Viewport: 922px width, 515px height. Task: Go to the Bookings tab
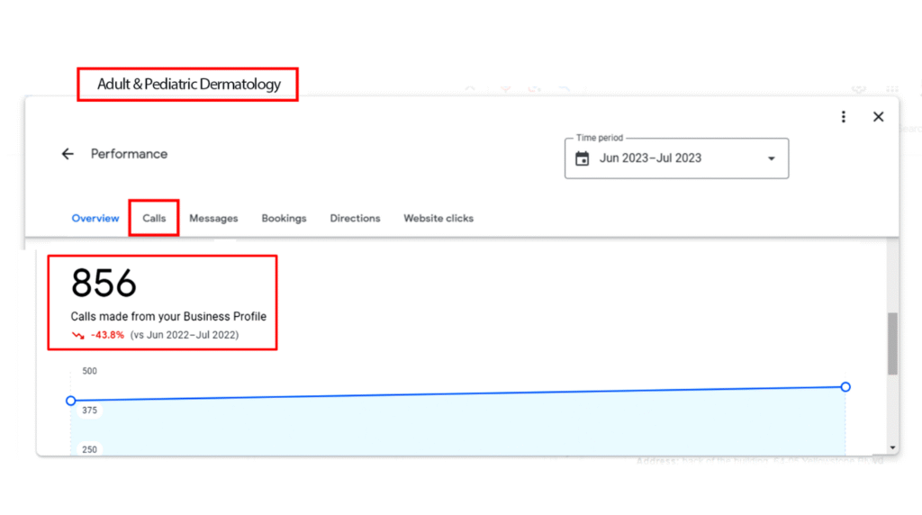tap(284, 218)
